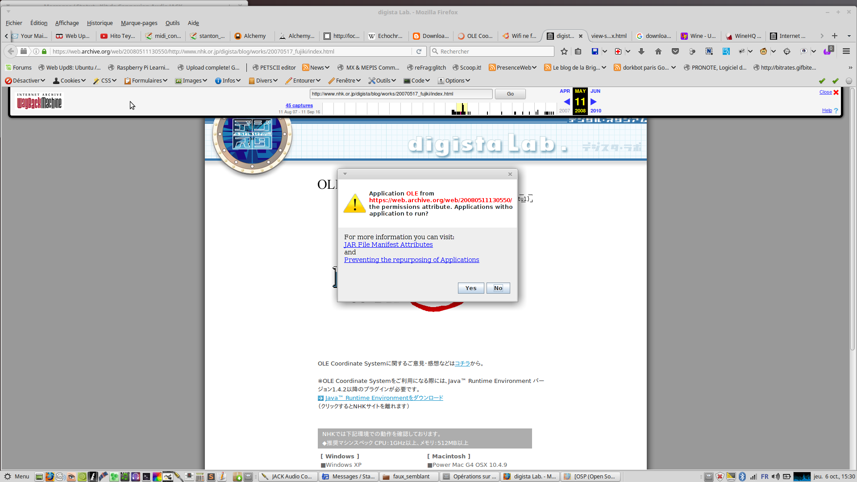This screenshot has height=482, width=857.
Task: Open the Downloads arrow icon
Action: (641, 51)
